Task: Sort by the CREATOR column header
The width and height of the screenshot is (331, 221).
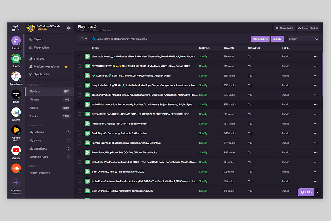Action: coord(254,48)
